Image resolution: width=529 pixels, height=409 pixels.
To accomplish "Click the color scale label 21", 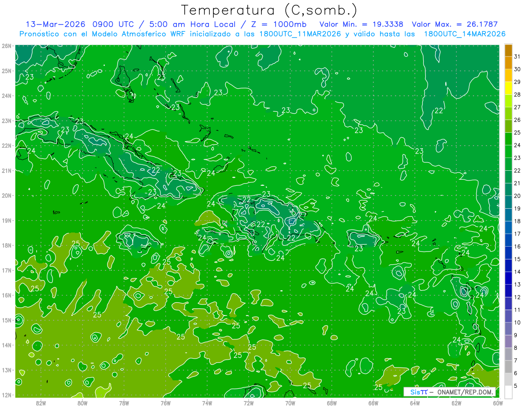I will click(517, 183).
